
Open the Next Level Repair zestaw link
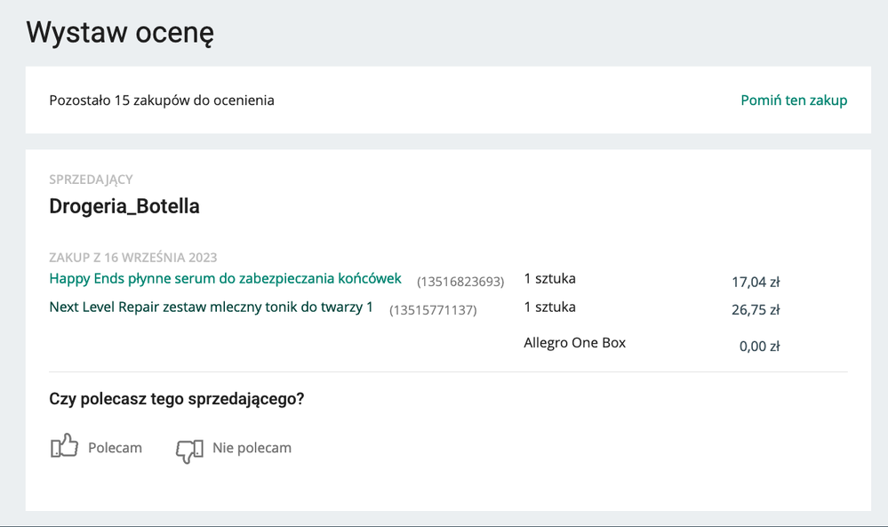[x=212, y=307]
